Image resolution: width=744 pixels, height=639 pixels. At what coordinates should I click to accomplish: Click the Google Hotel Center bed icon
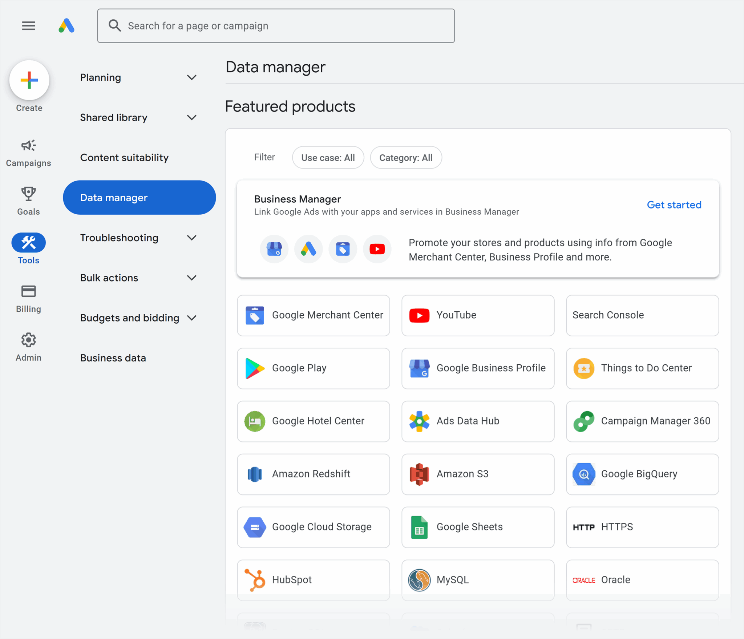[255, 421]
